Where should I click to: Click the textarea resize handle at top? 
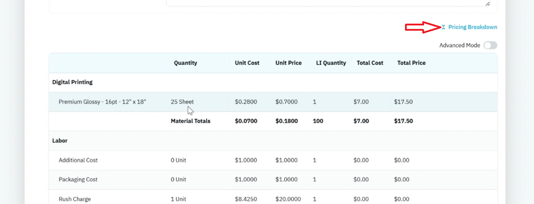point(487,4)
